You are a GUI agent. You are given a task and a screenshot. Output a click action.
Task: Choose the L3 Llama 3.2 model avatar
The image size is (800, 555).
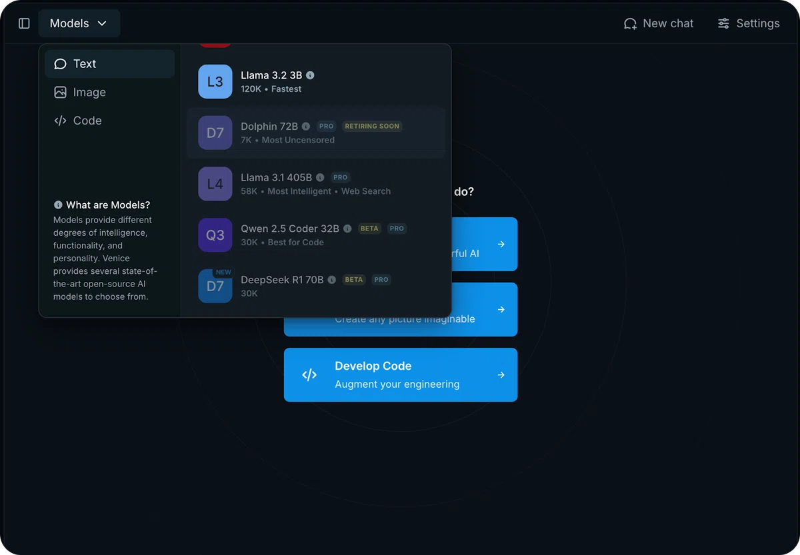tap(215, 82)
